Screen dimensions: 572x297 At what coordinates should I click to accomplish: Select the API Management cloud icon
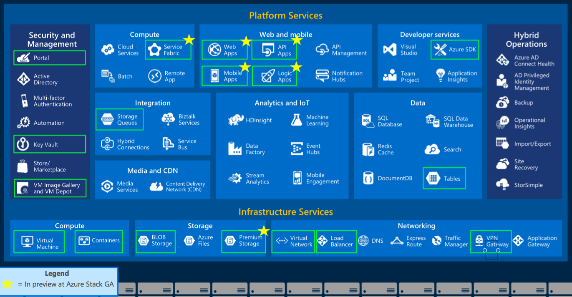[322, 50]
